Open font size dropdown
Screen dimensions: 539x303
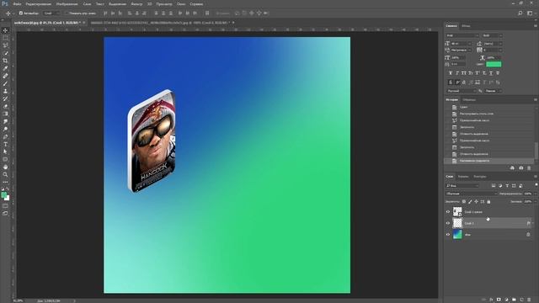[x=469, y=44]
